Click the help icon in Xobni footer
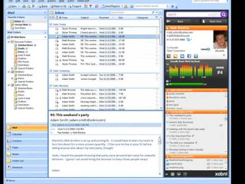The width and height of the screenshot is (245, 184). tap(185, 174)
